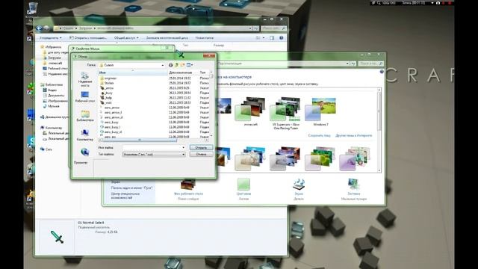Go back to previous folder in Browse dialog

point(171,65)
